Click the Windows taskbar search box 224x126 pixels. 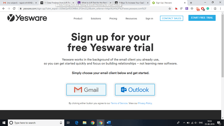tap(36, 123)
